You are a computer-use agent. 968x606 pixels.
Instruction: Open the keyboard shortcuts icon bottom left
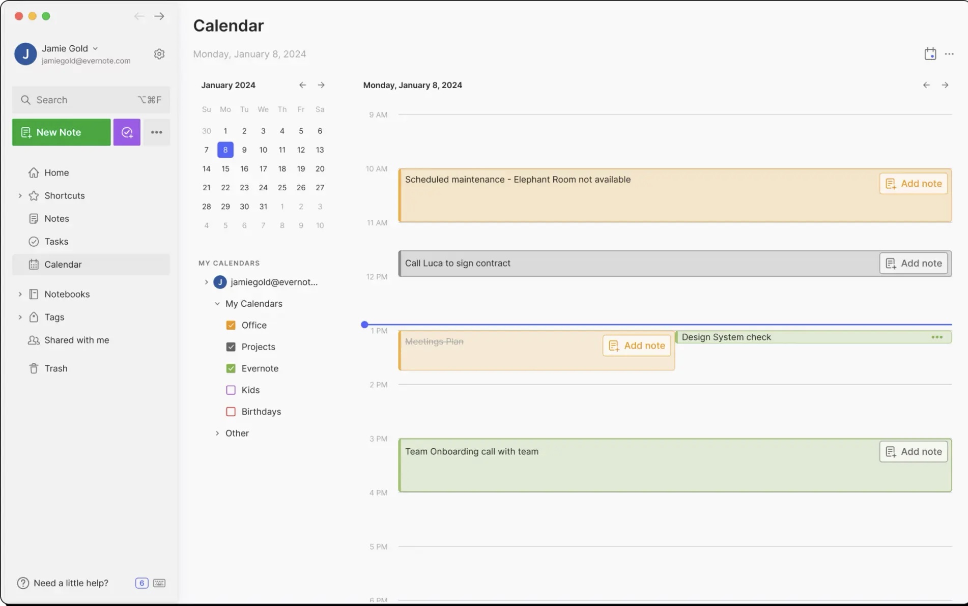click(x=159, y=583)
